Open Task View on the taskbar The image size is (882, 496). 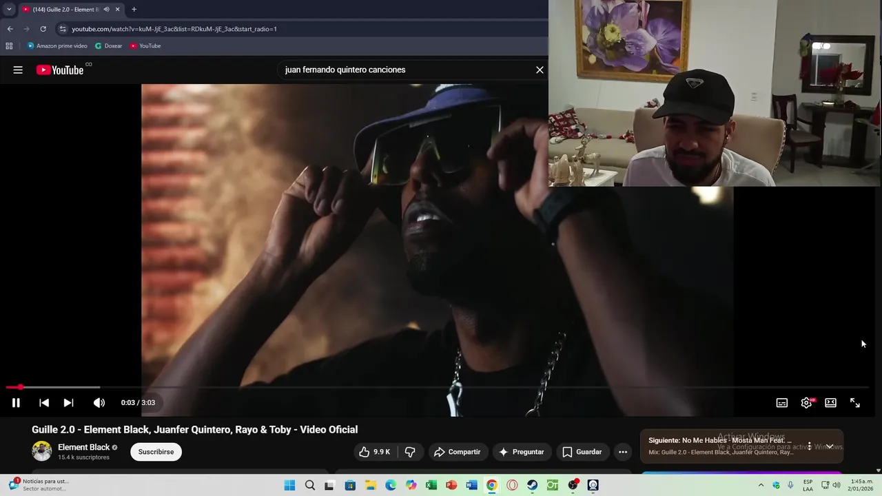point(329,485)
